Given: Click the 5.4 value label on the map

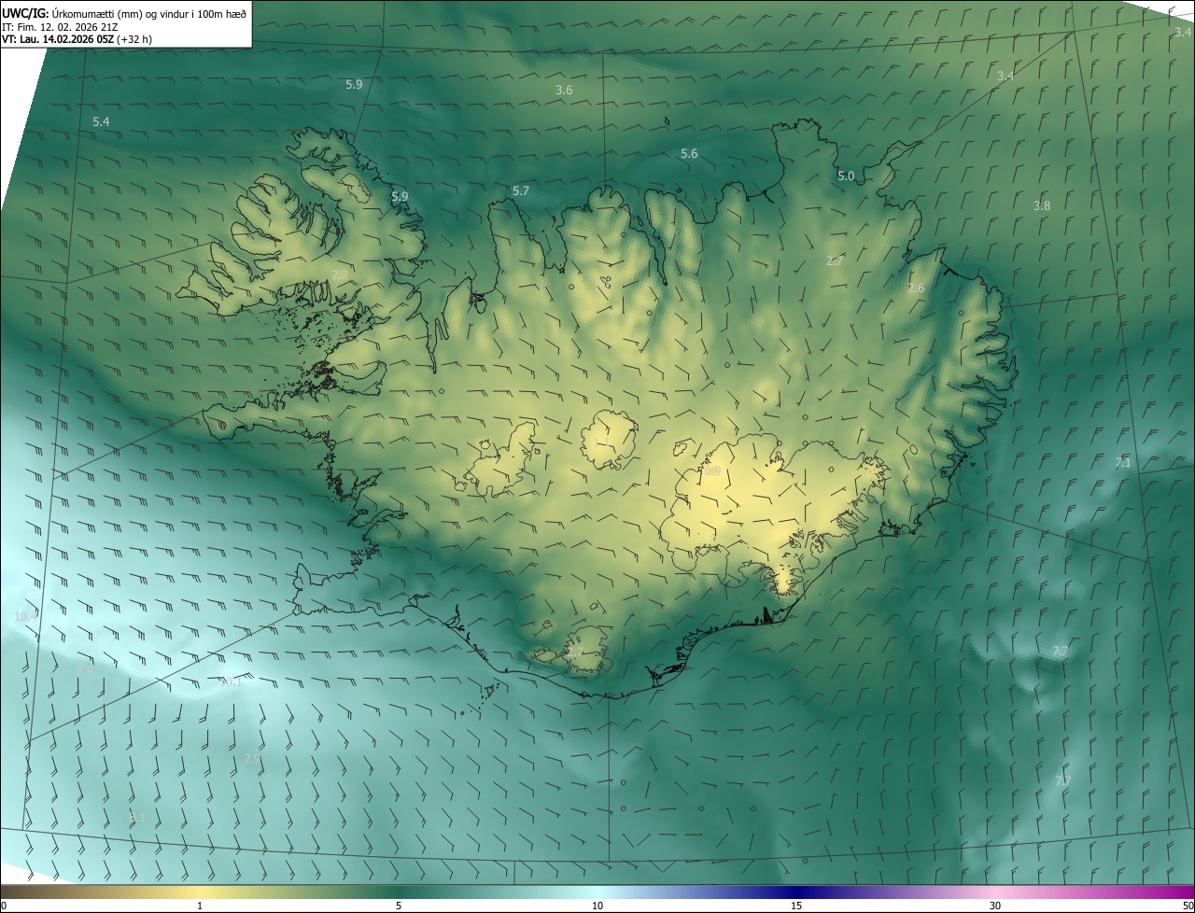Looking at the screenshot, I should click(x=101, y=122).
